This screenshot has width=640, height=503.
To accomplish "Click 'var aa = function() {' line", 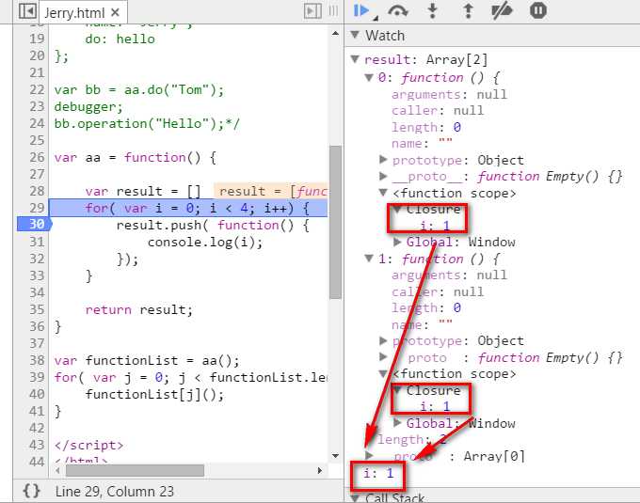I will pos(136,157).
